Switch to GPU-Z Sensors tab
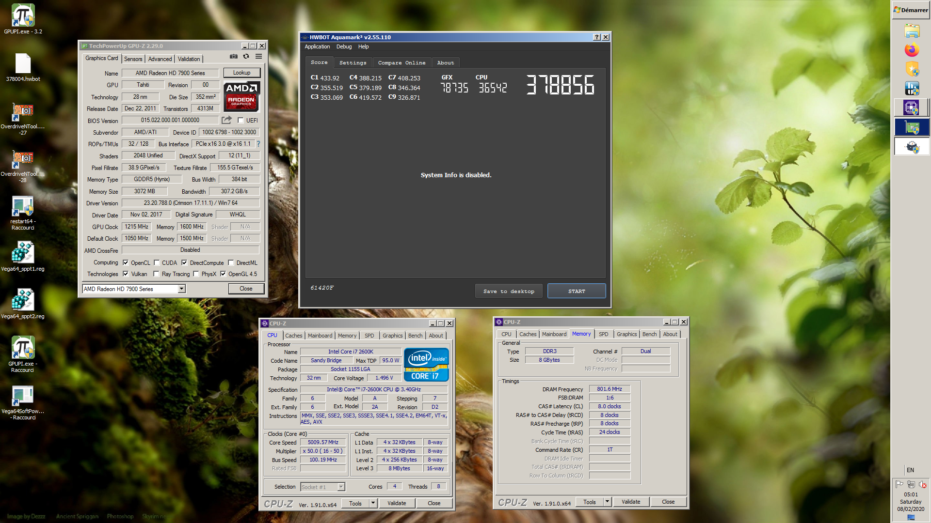Image resolution: width=931 pixels, height=523 pixels. pos(133,59)
